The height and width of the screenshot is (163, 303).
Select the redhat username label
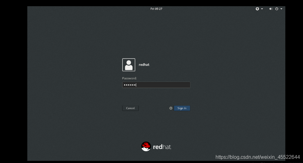click(144, 65)
